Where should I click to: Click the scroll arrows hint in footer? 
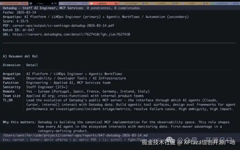coord(112,140)
